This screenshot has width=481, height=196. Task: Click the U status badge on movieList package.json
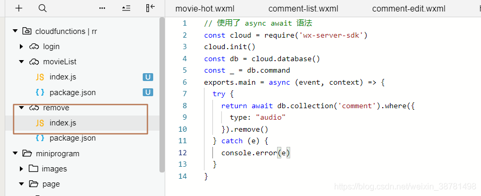148,93
